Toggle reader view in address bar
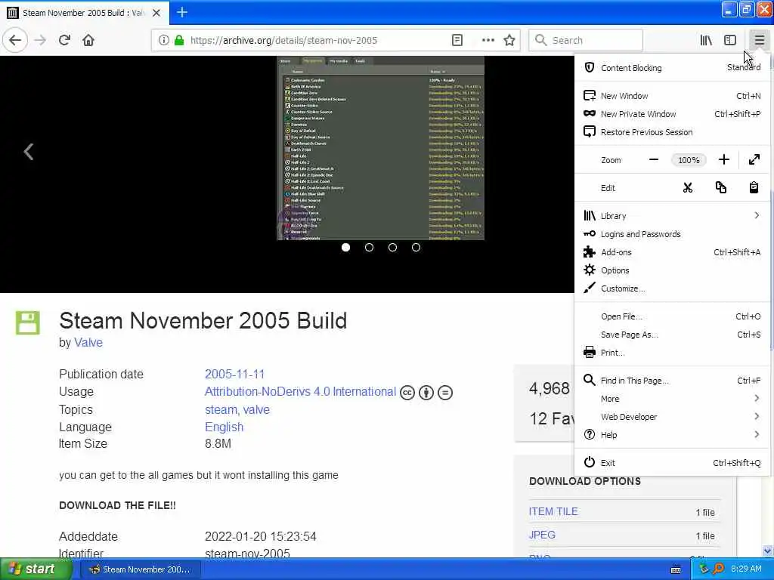 457,40
